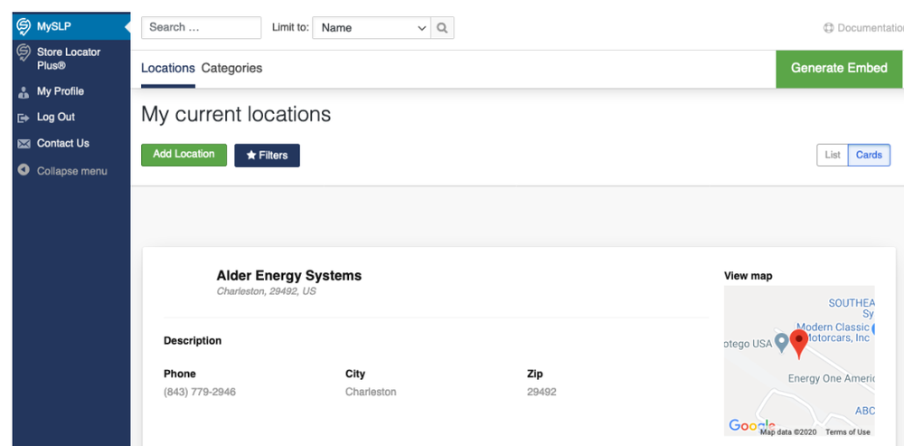Click the gray Otego USA map marker
904x446 pixels.
pos(781,343)
